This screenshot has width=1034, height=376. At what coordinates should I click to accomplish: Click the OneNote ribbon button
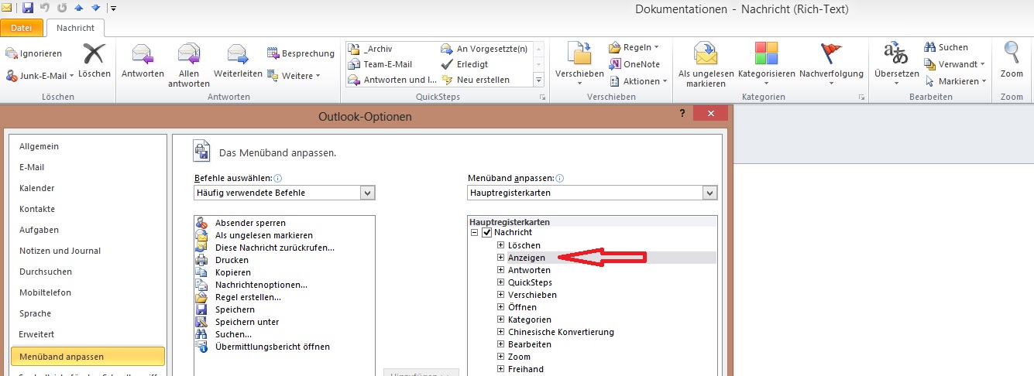coord(635,64)
